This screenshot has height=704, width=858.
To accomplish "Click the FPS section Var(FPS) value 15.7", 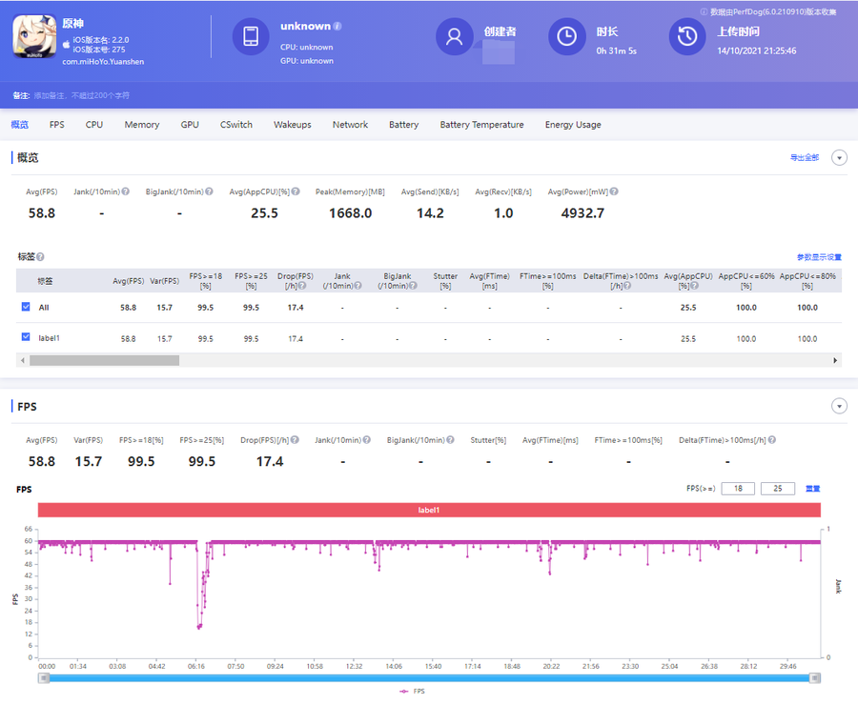I will click(x=89, y=462).
